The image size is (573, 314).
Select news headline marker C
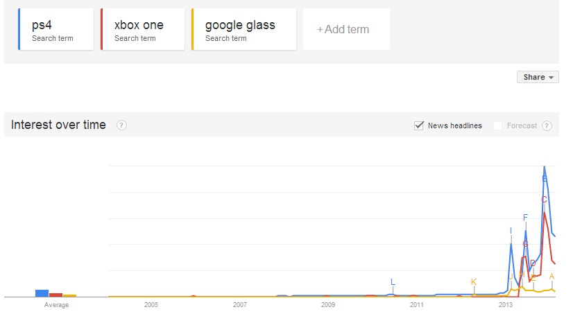coord(544,200)
